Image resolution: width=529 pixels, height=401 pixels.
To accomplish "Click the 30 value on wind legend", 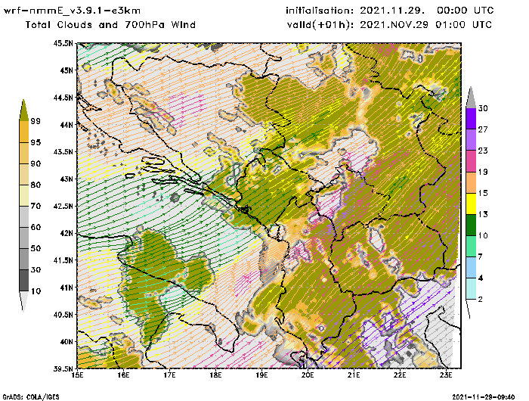I will coord(483,108).
